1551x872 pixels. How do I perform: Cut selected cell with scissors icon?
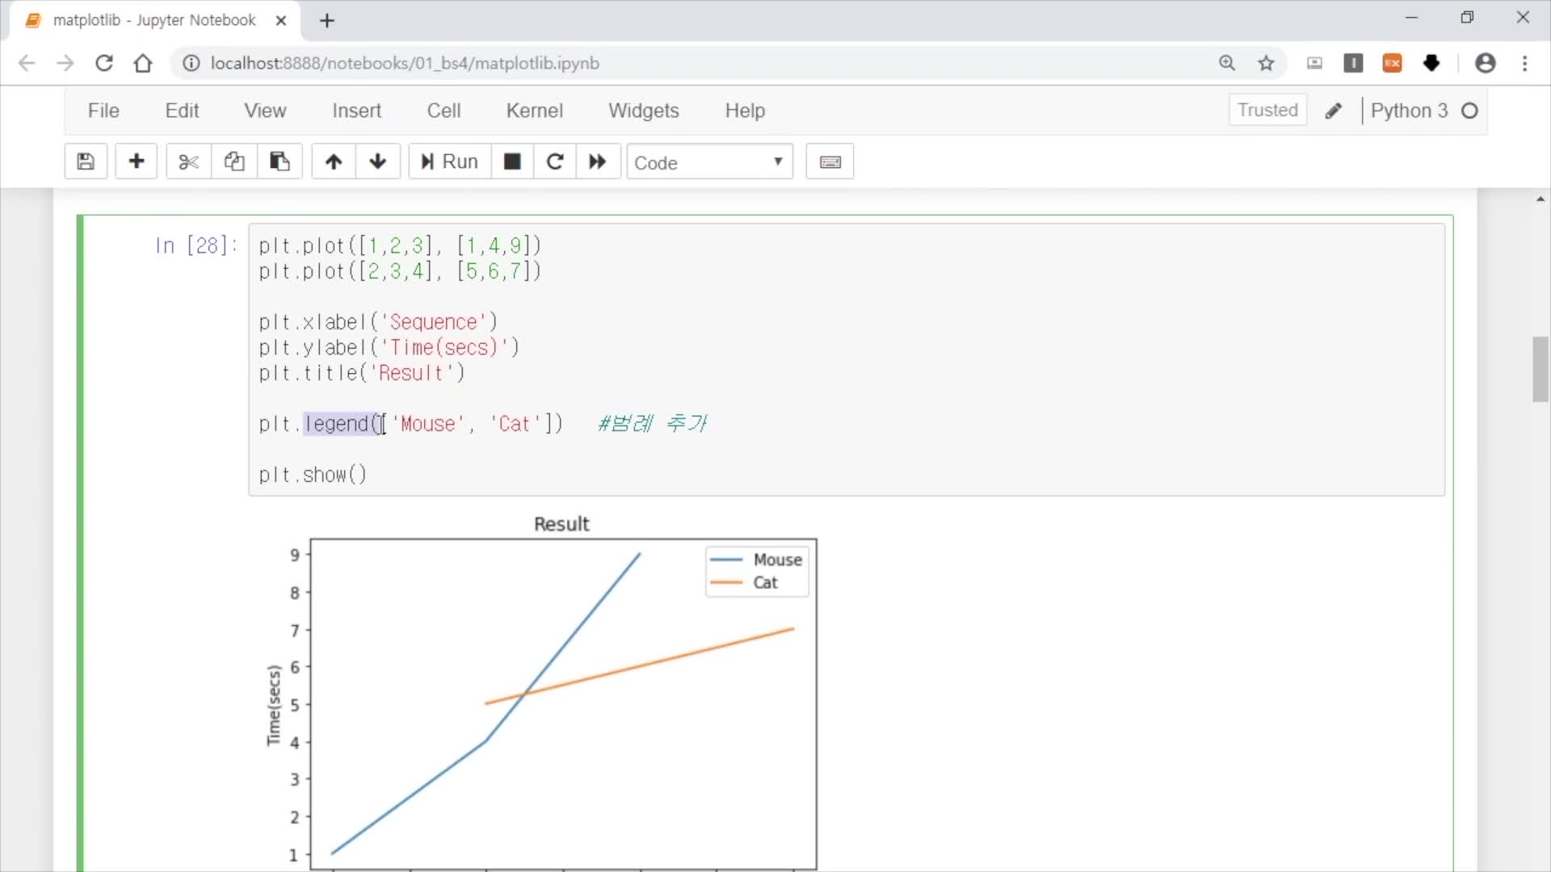(188, 161)
